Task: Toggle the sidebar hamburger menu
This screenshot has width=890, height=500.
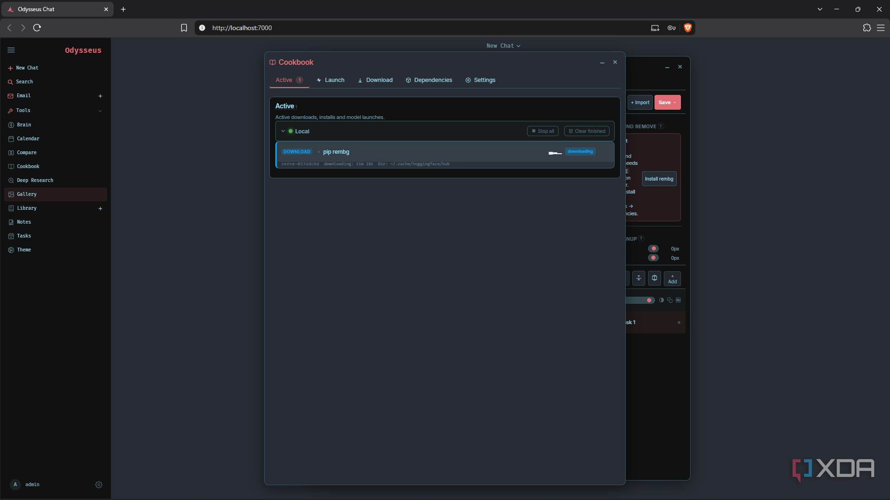Action: coord(11,50)
